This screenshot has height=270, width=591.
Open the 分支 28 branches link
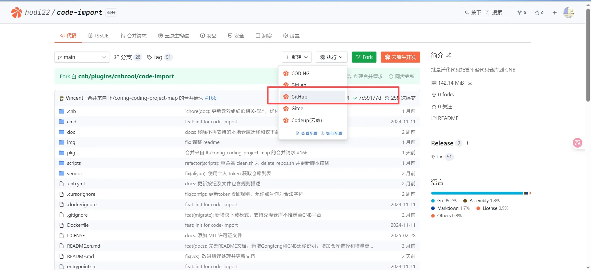128,57
